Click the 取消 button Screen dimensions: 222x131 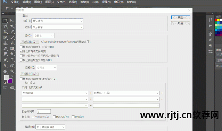click(181, 23)
